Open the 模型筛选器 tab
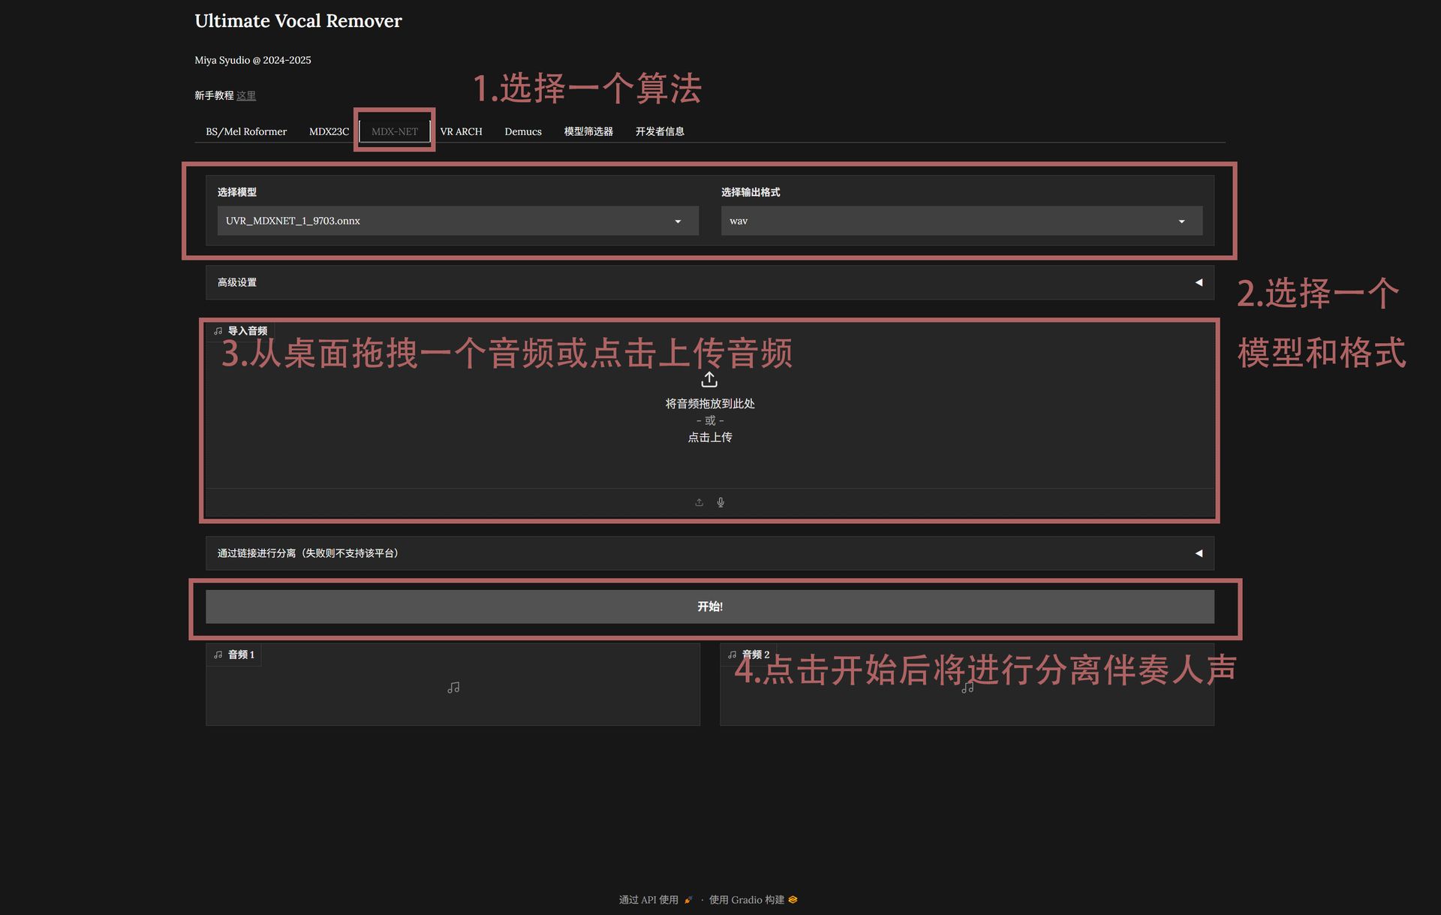 588,131
